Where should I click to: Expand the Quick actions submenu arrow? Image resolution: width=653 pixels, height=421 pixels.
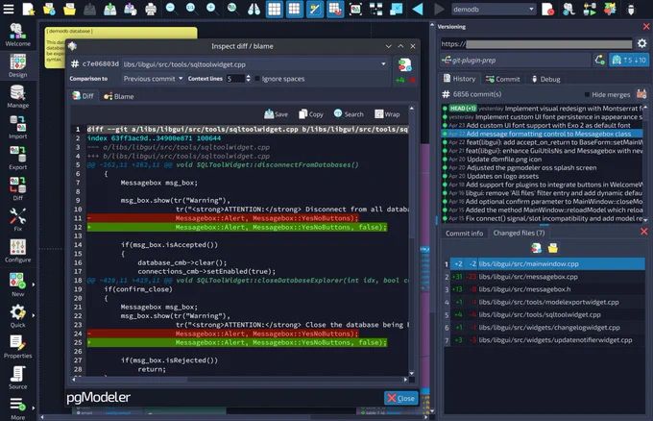coord(34,315)
